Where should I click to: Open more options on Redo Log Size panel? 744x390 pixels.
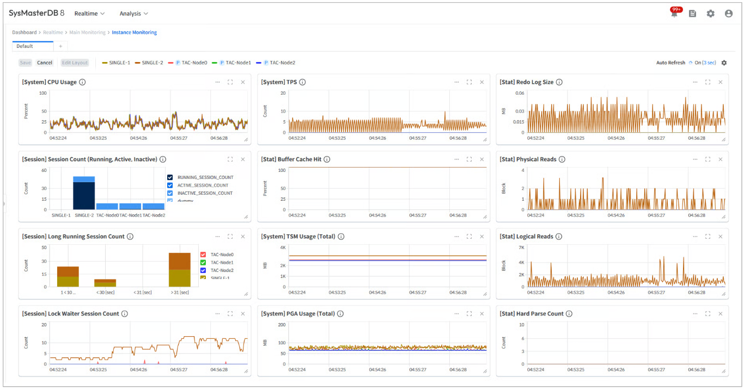695,82
